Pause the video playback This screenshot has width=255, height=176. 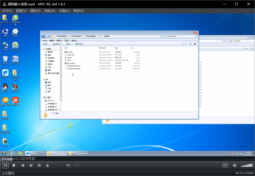click(5, 165)
